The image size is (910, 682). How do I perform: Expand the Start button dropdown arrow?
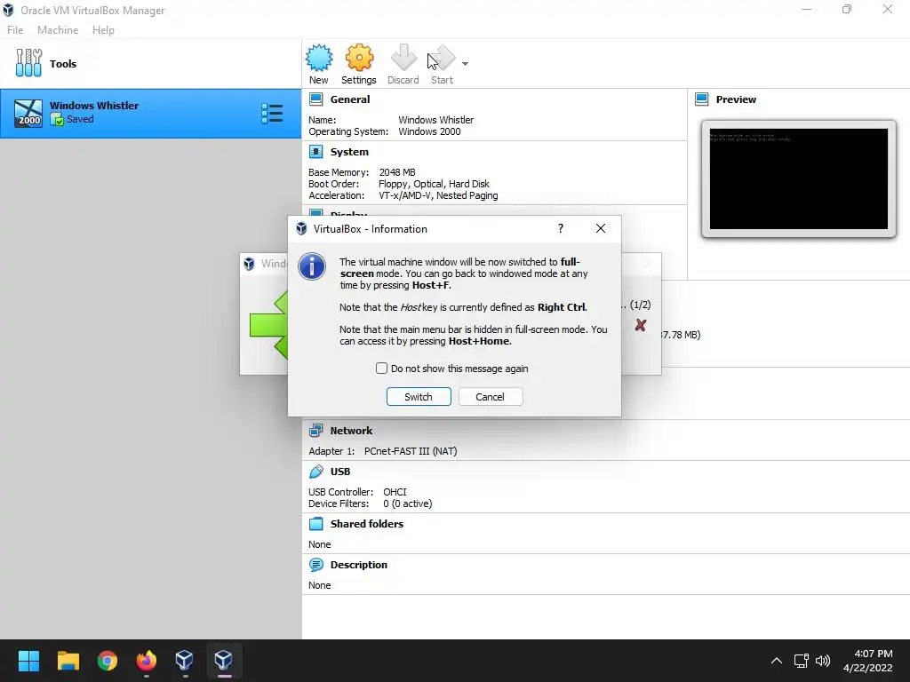coord(465,64)
